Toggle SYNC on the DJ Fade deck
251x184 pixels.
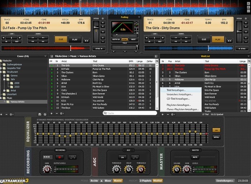click(x=99, y=49)
